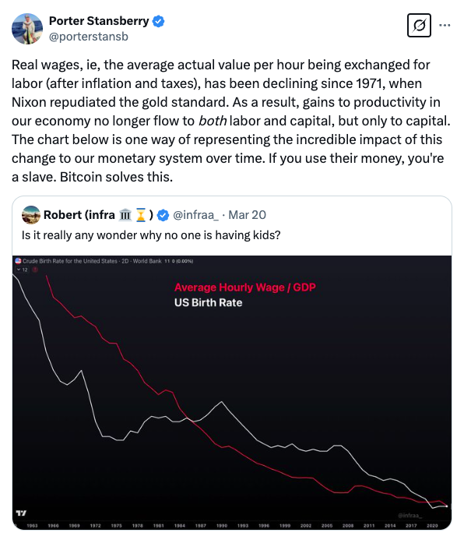The width and height of the screenshot is (464, 536).
Task: Click the Mar 20 timestamp of quoted post
Action: click(x=247, y=215)
